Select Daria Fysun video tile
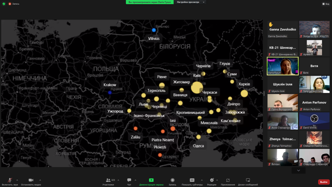The width and height of the screenshot is (332, 187). [283, 66]
